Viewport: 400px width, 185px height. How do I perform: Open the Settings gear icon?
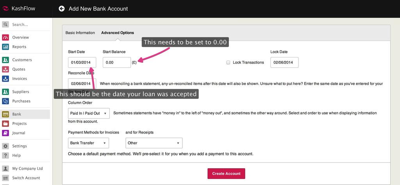coord(5,146)
